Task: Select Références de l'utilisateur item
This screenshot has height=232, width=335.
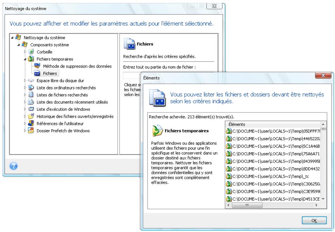Action: (x=60, y=123)
